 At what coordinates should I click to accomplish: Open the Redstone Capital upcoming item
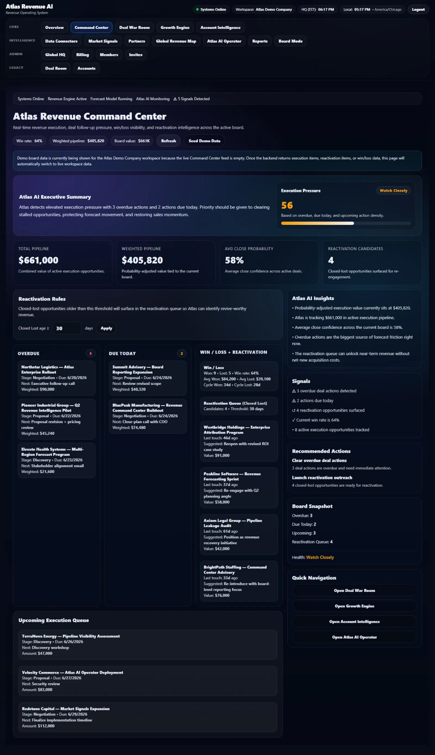(148, 717)
